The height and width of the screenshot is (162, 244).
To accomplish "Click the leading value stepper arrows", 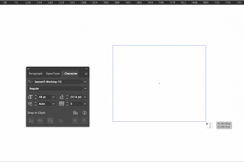I will pyautogui.click(x=67, y=97).
